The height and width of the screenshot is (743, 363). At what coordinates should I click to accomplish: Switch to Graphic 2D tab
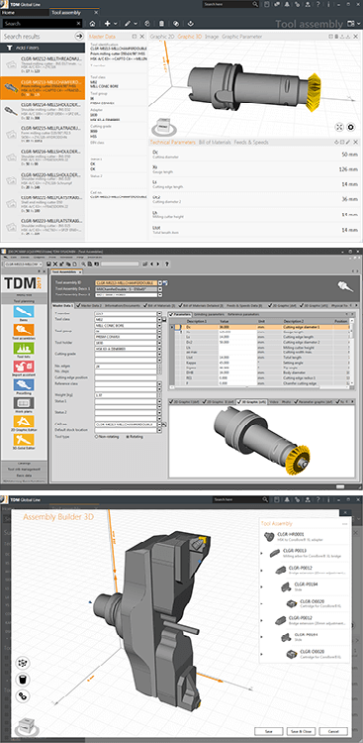(162, 36)
